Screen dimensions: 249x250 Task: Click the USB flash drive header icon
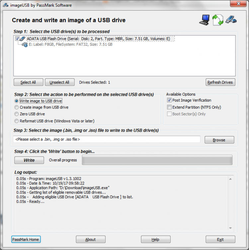tap(231, 20)
